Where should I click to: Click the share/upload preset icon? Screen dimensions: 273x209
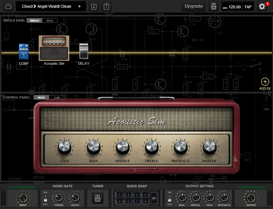pos(106,6)
